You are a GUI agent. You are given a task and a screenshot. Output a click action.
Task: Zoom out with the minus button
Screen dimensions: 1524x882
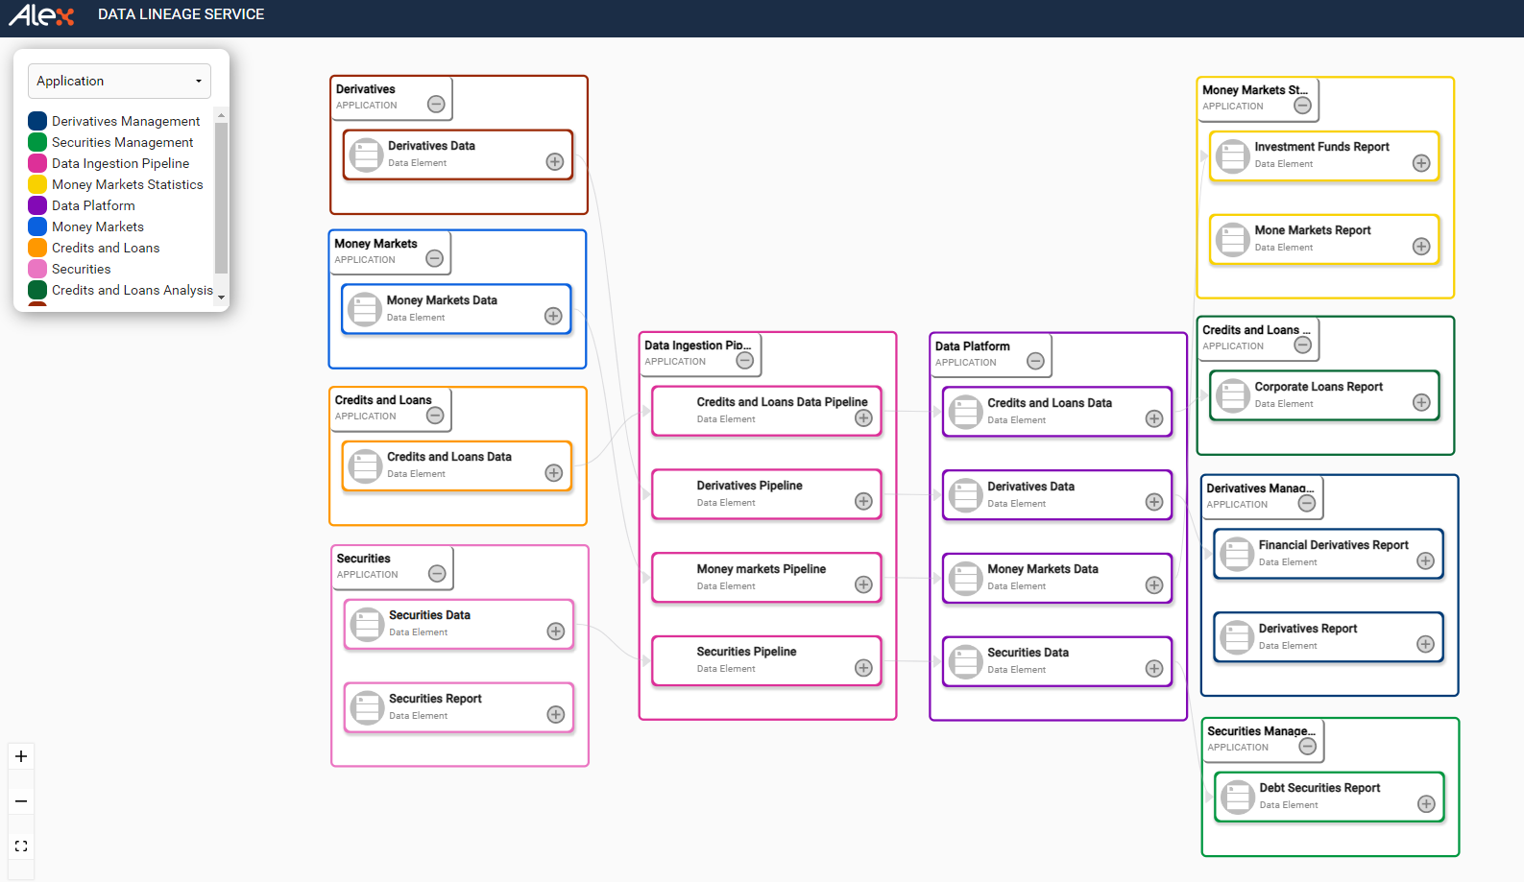pyautogui.click(x=21, y=801)
